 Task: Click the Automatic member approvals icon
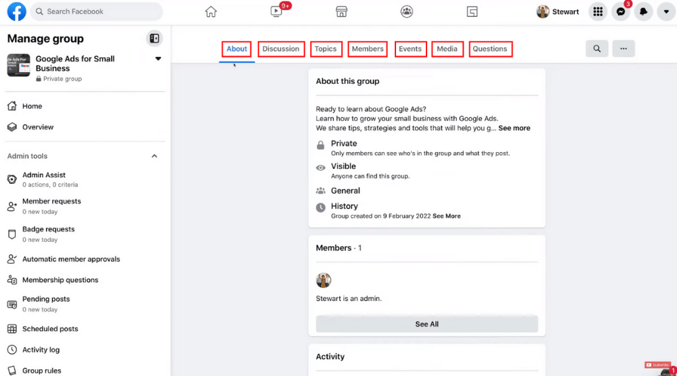click(12, 259)
